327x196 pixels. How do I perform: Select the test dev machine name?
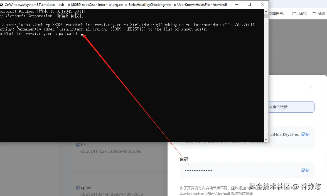(x=84, y=145)
